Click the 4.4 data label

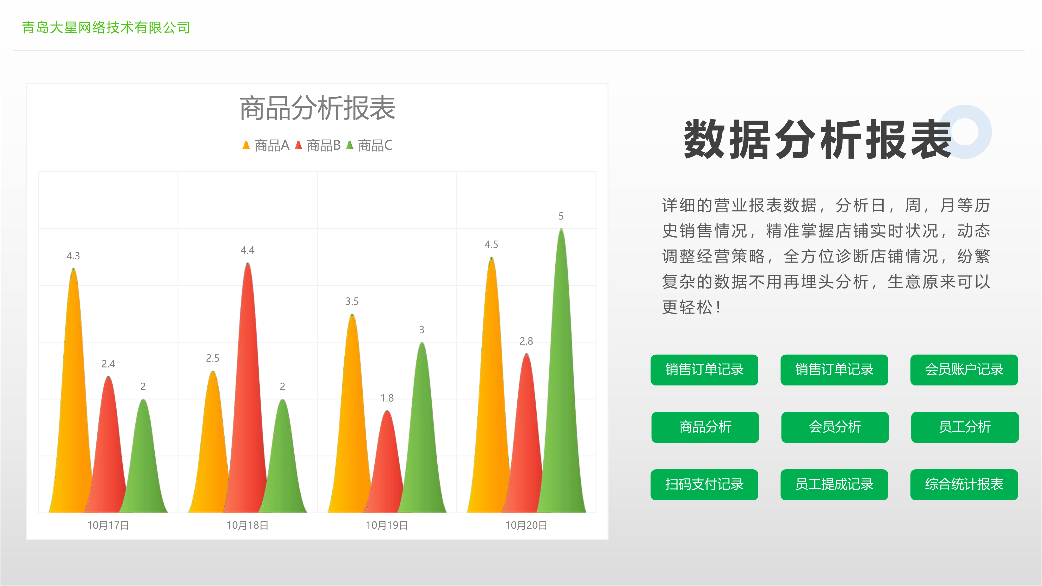[247, 250]
